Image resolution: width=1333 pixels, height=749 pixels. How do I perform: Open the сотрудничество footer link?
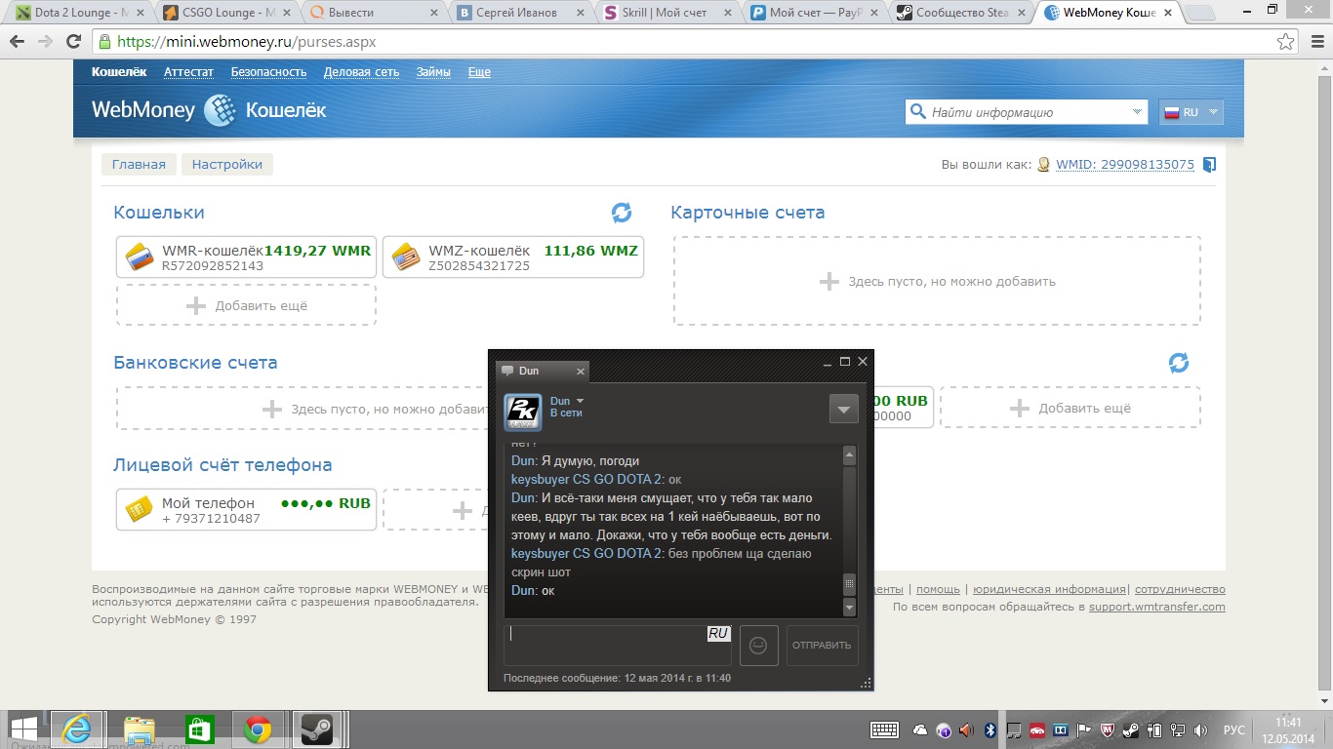pyautogui.click(x=1181, y=589)
